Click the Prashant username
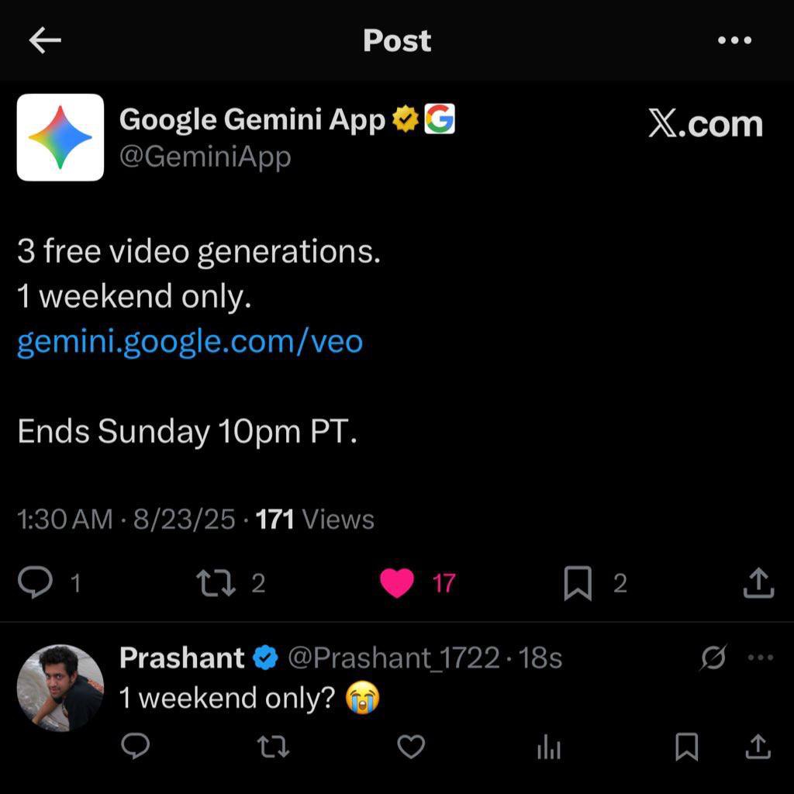This screenshot has width=794, height=794. (x=181, y=658)
